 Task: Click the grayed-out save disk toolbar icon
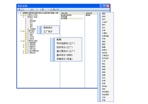tap(22, 9)
